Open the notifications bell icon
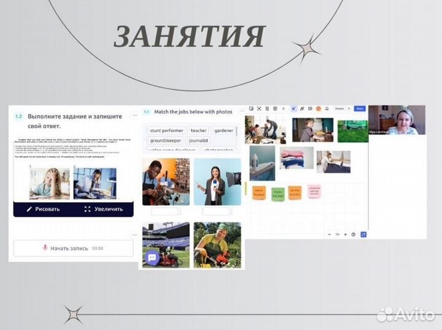Screen dimensions: 442x330 tap(327, 108)
